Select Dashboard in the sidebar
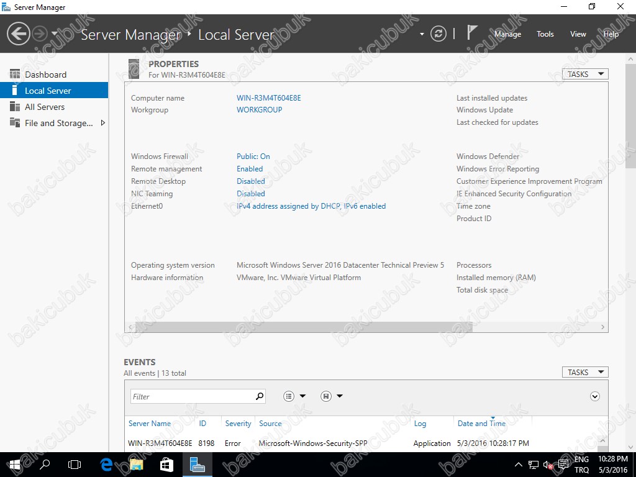 (x=55, y=75)
